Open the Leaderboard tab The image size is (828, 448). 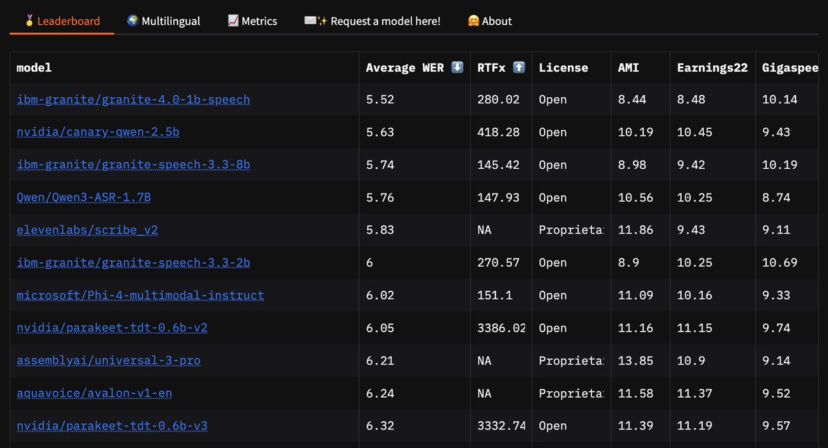click(x=63, y=21)
